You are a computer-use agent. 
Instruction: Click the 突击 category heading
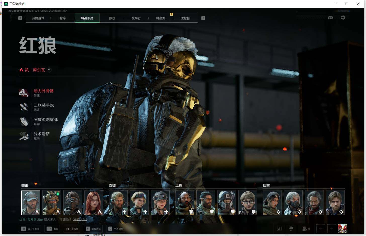coord(25,185)
